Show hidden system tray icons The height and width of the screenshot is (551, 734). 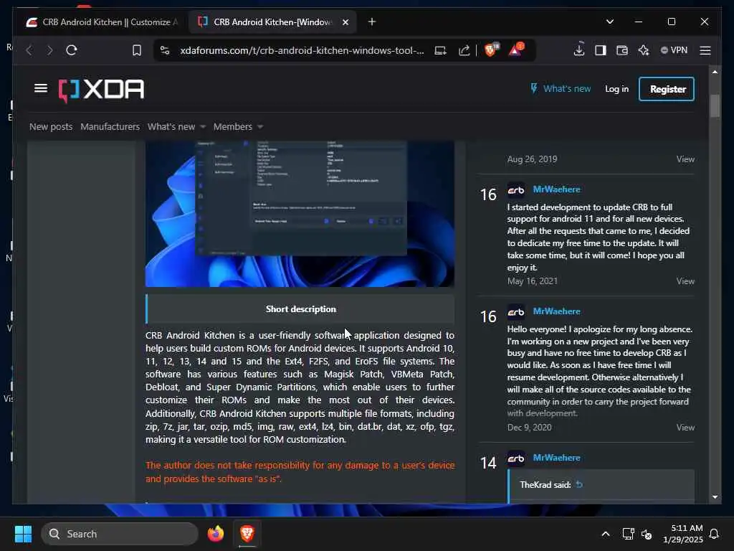click(x=605, y=534)
